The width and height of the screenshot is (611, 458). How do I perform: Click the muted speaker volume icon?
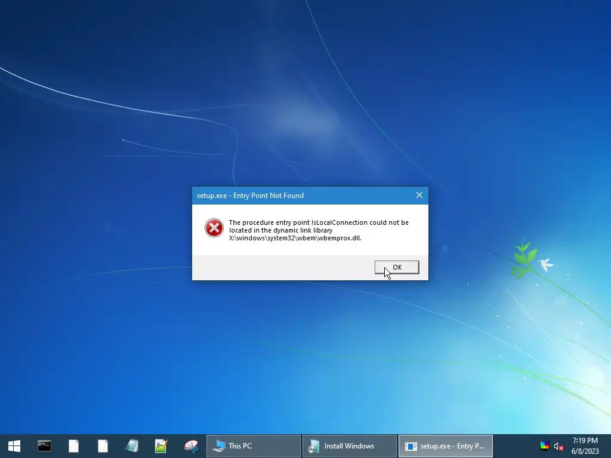[x=558, y=446]
